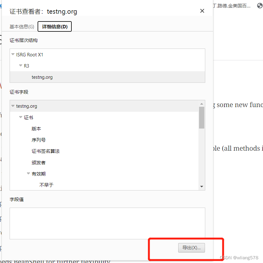
Task: Collapse the testng.org node in 证书字段
Action: point(13,106)
